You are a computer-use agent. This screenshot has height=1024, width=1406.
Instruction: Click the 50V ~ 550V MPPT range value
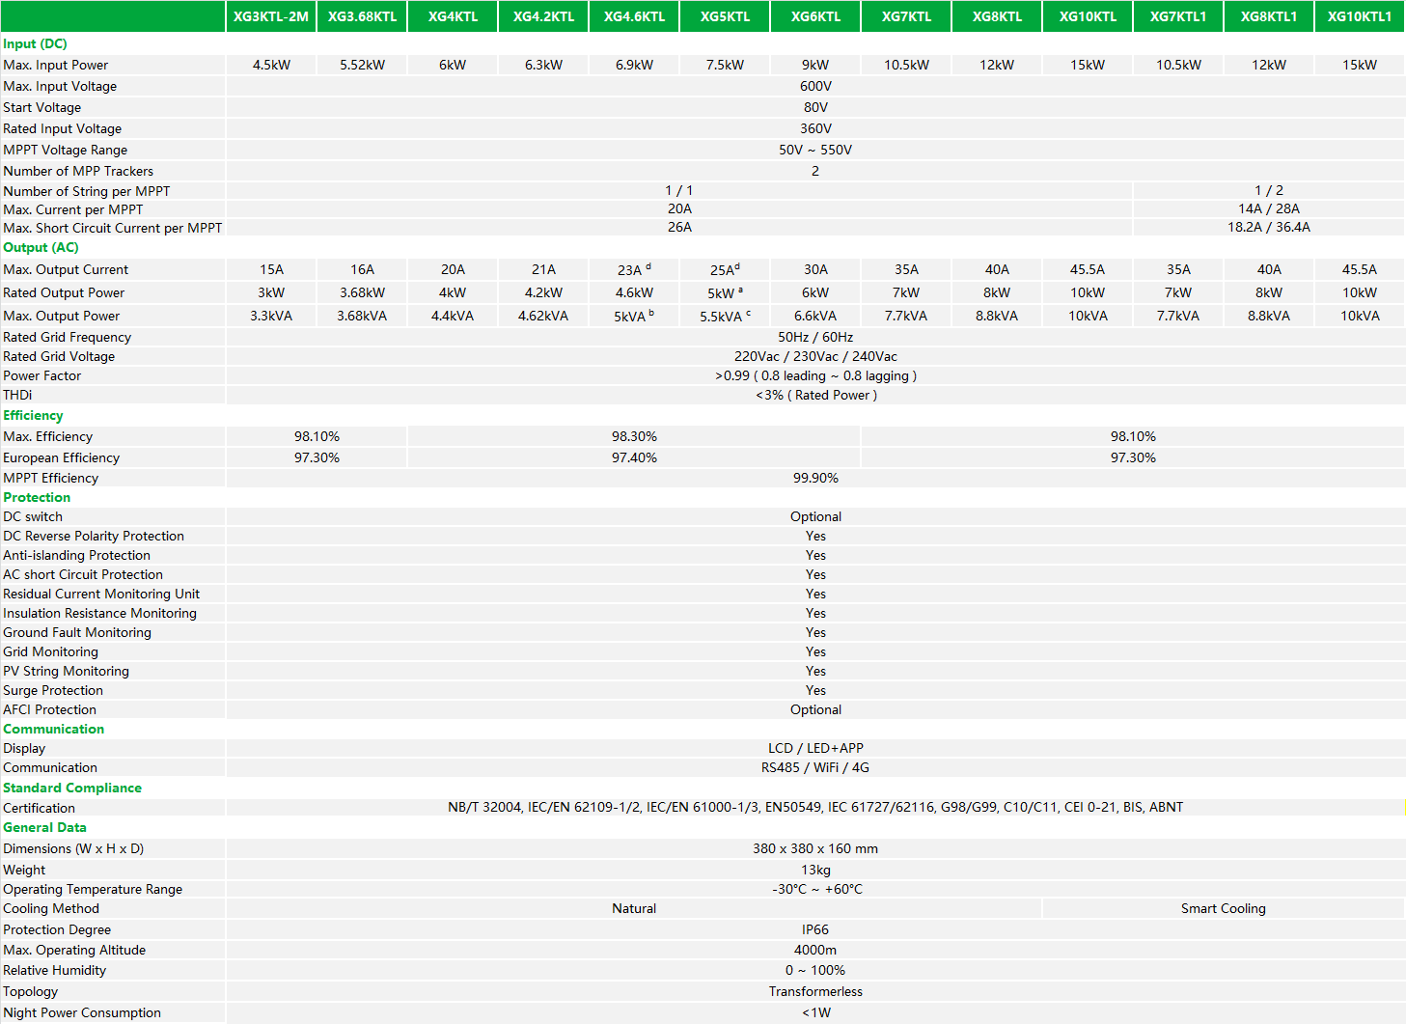click(815, 150)
